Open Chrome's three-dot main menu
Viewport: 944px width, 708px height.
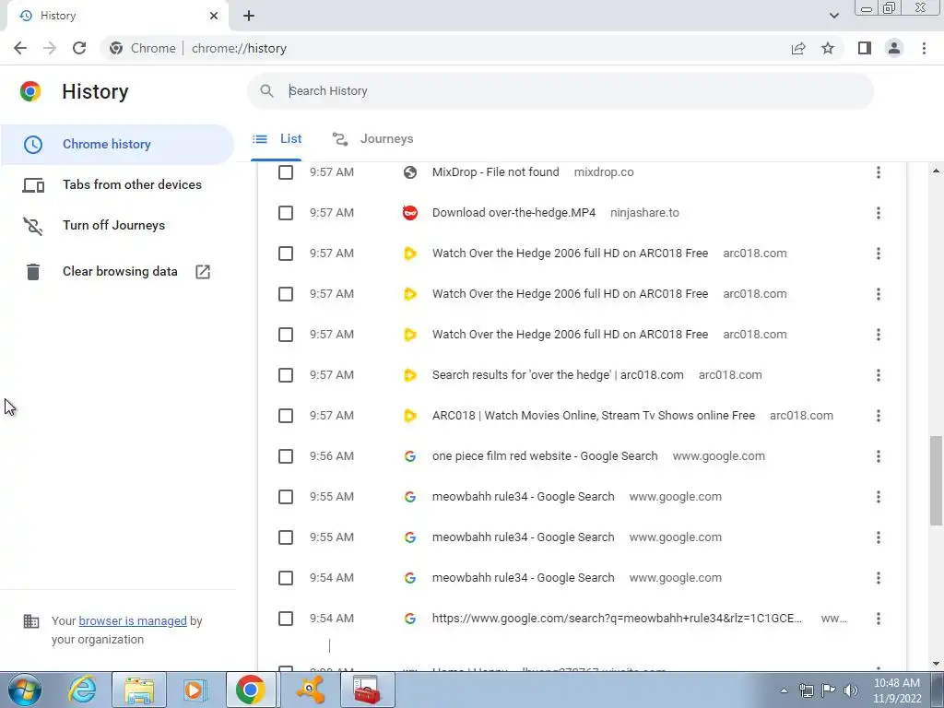click(x=924, y=48)
